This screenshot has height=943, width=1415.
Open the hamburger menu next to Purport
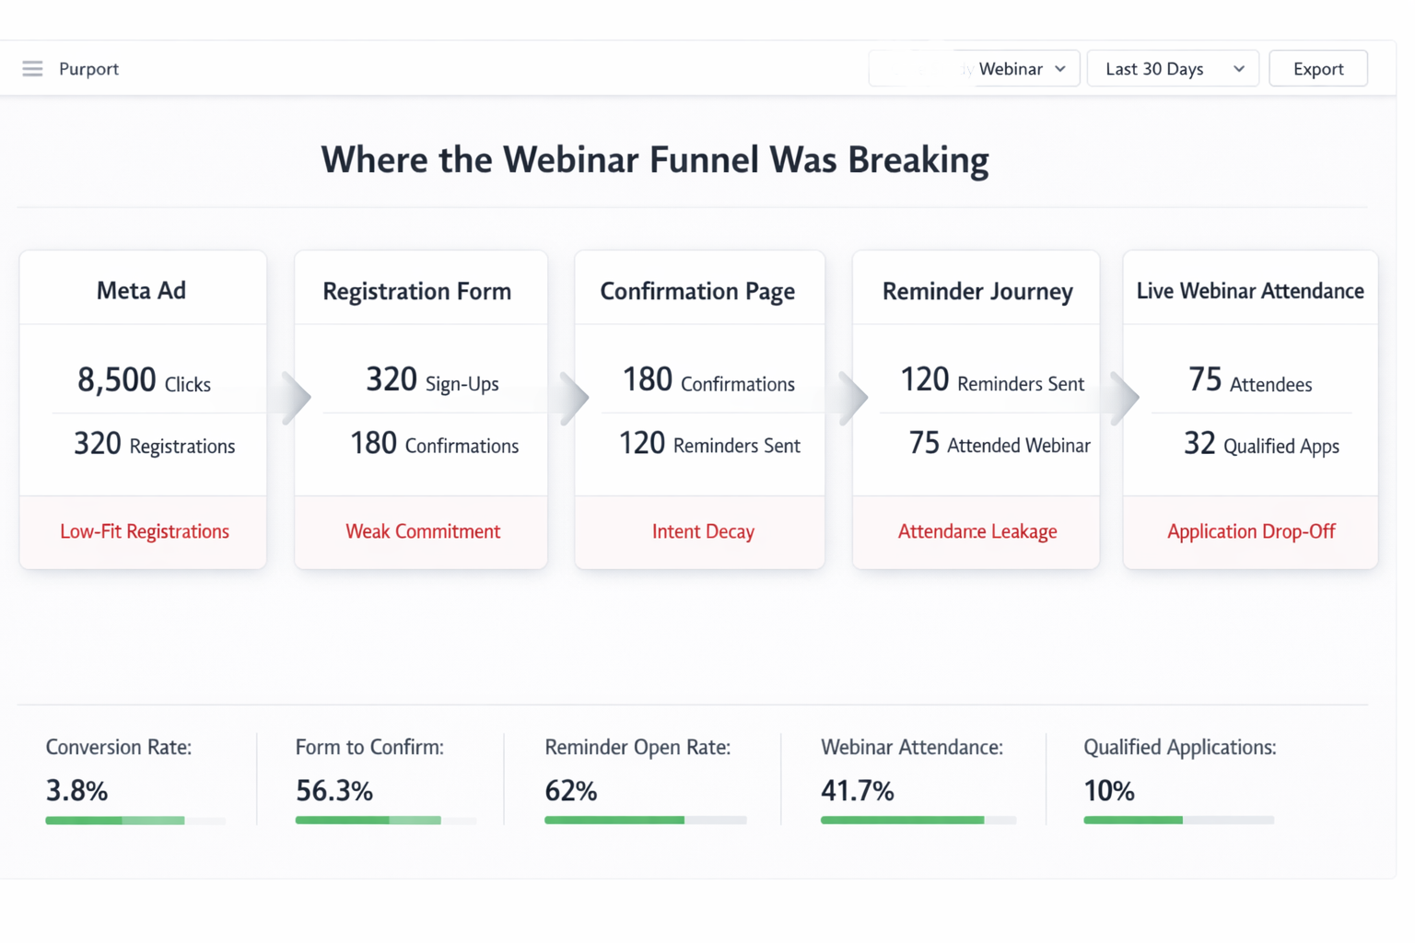tap(32, 69)
